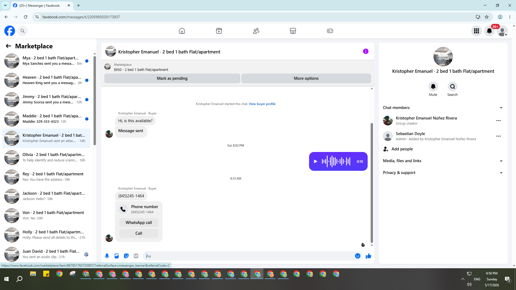Image resolution: width=516 pixels, height=290 pixels.
Task: Click the (845)245-1464 message bubble
Action: pos(131,196)
